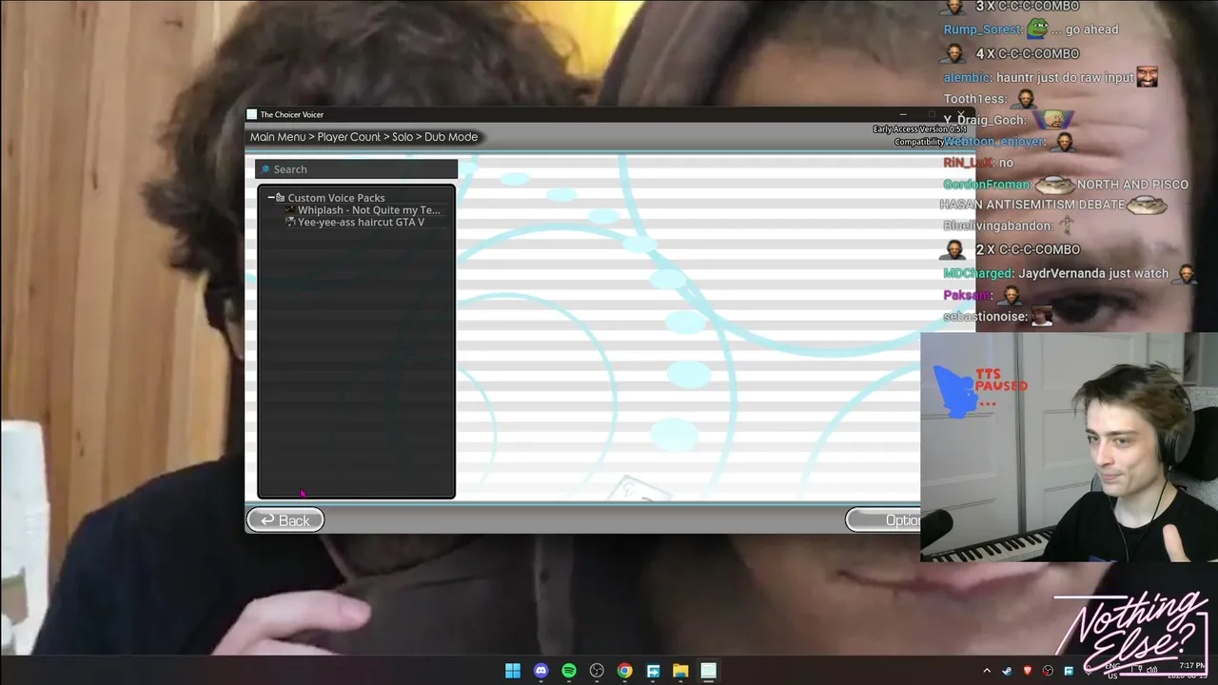Select "Yee-yee-ass haircut GTA V" voice pack
Viewport: 1218px width, 685px height.
tap(361, 222)
